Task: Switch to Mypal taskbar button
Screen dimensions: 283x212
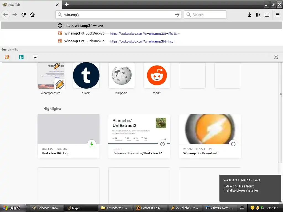Action: (x=81, y=208)
